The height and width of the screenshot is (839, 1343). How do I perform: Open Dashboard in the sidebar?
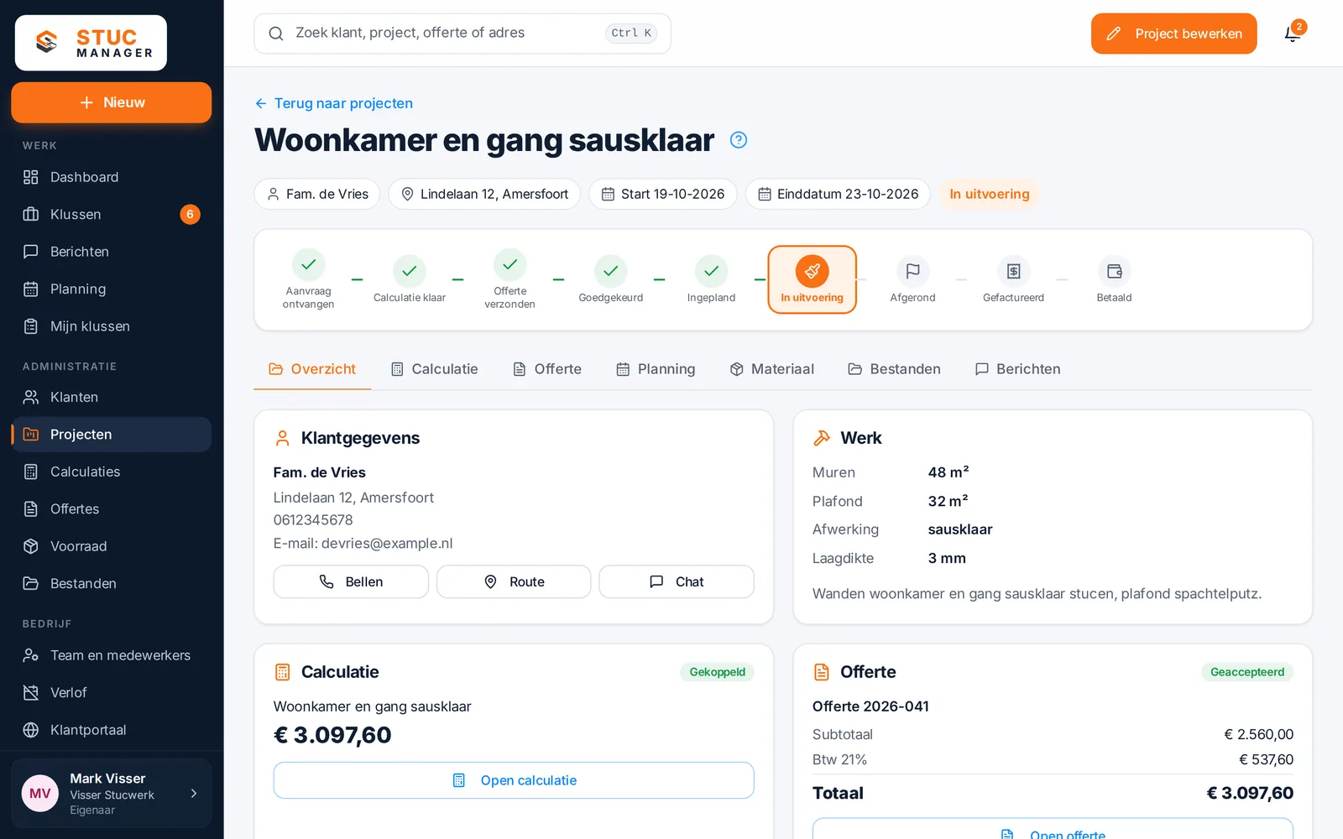(111, 177)
